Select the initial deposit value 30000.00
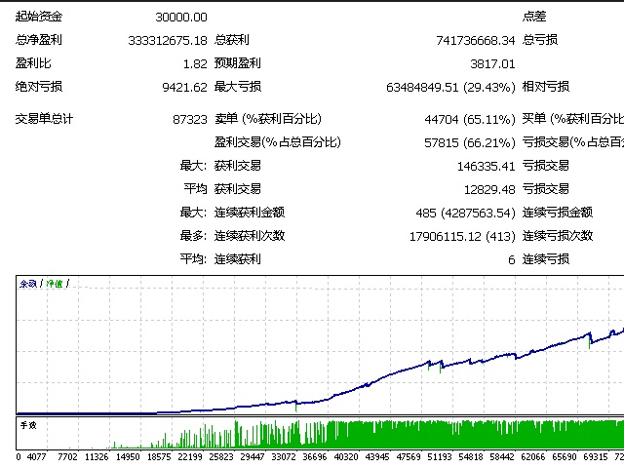Image resolution: width=624 pixels, height=468 pixels. coord(181,18)
